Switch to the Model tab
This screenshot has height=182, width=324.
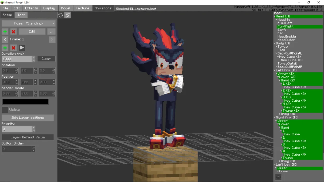66,8
